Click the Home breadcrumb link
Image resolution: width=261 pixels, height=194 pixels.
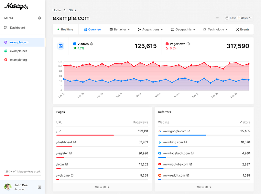57,10
